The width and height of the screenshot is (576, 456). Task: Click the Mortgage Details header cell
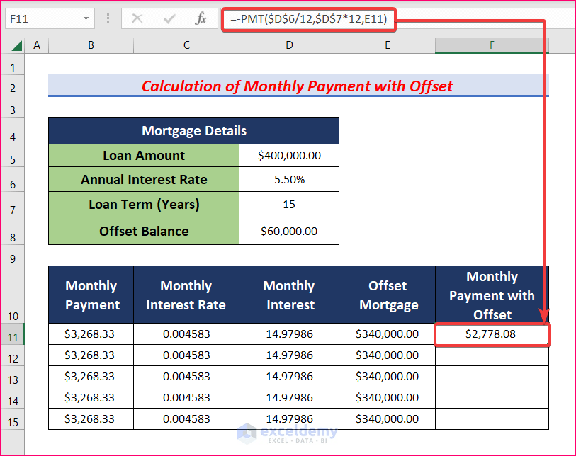tap(193, 131)
